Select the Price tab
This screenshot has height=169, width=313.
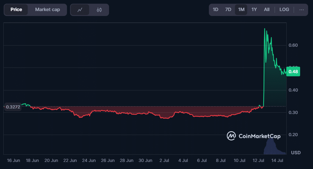[x=16, y=10]
